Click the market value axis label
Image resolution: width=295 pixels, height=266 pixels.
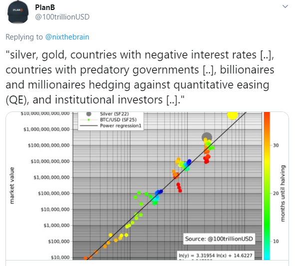pos(12,185)
